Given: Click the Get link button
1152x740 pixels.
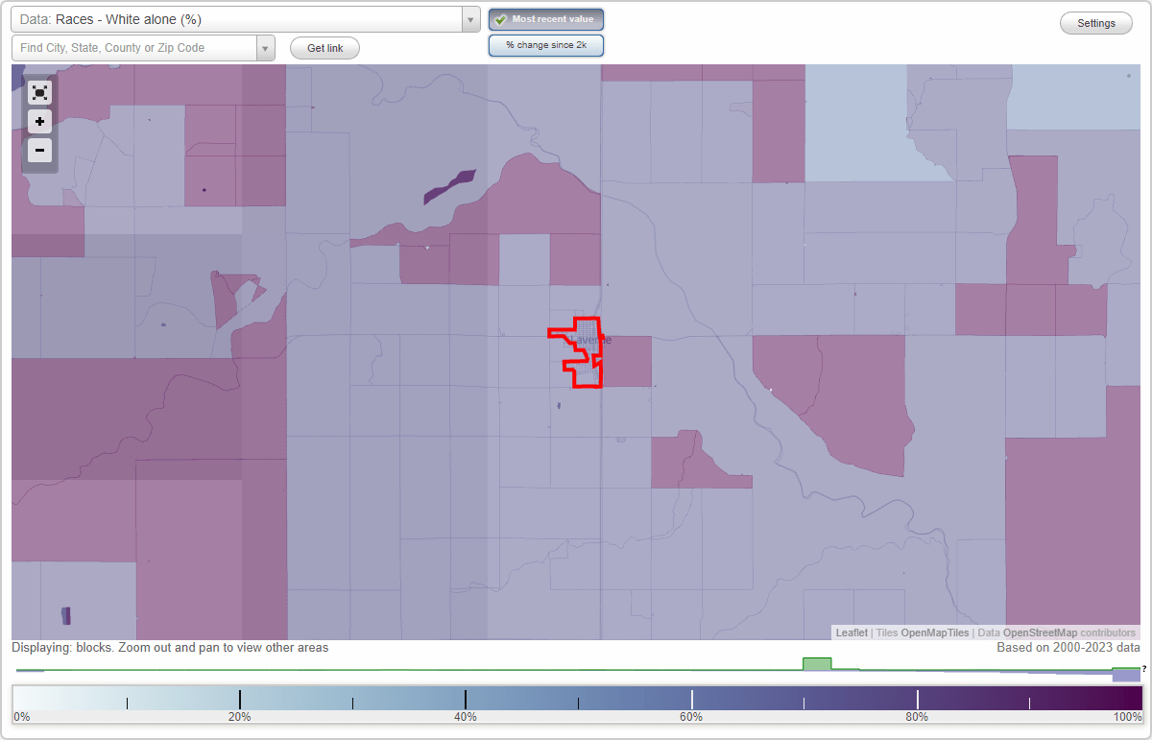Looking at the screenshot, I should 324,47.
